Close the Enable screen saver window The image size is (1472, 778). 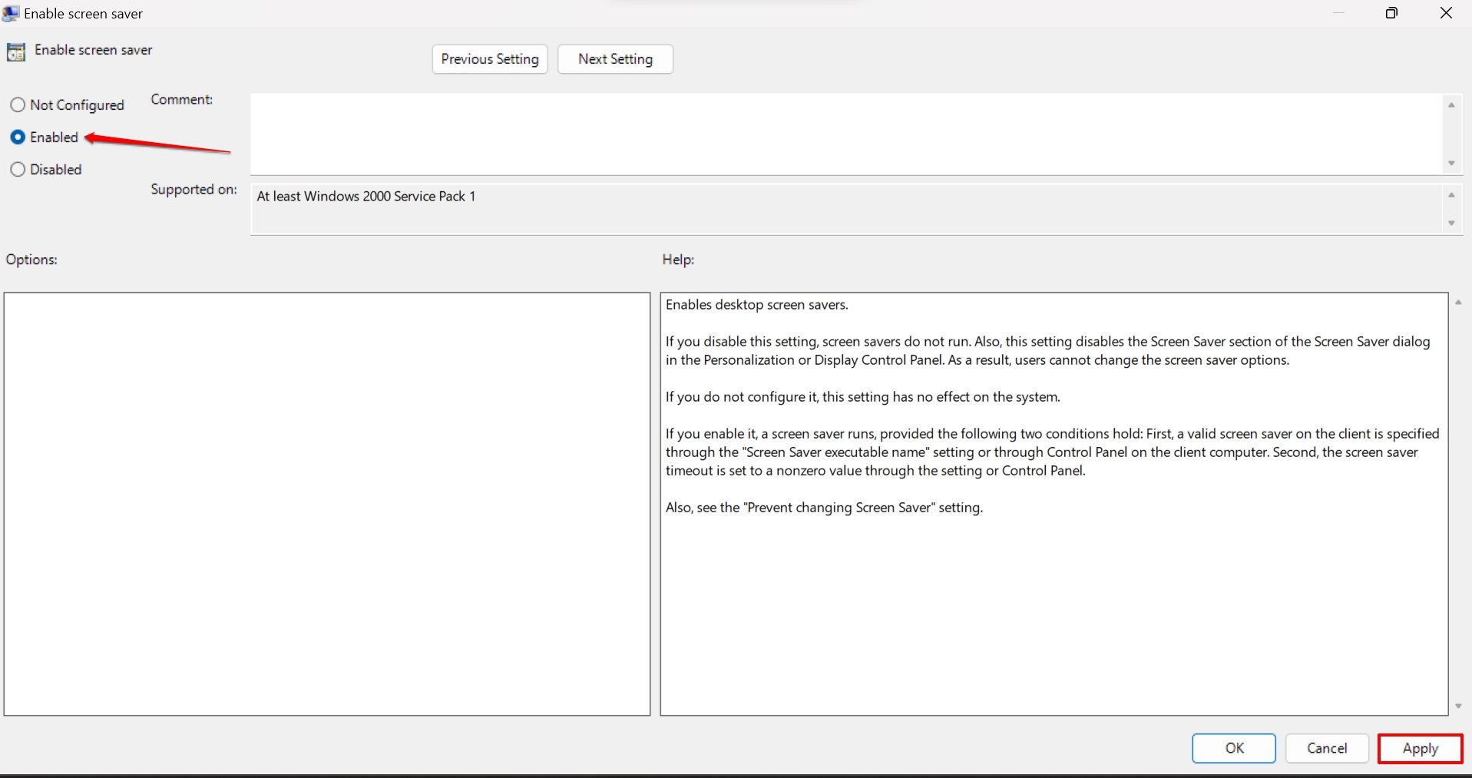pyautogui.click(x=1446, y=13)
